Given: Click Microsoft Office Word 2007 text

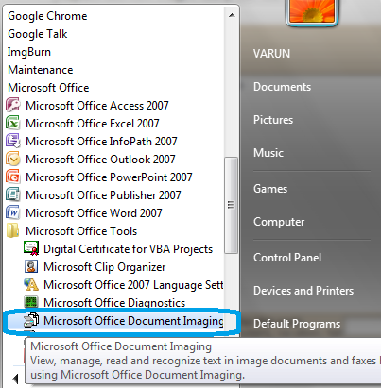Looking at the screenshot, I should 94,213.
